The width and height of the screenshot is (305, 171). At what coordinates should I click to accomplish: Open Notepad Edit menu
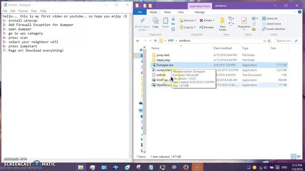[x=13, y=11]
